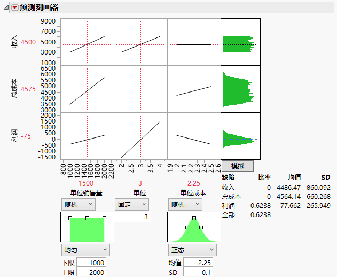
Task: Open the 随机 dropdown under 单位销售量
Action: pos(79,204)
